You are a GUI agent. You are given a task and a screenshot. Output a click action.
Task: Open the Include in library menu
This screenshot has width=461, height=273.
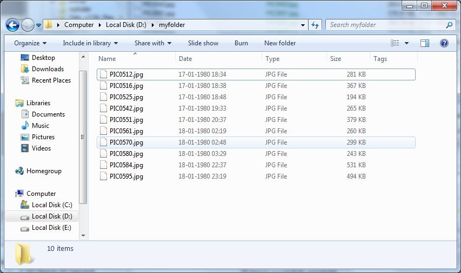click(x=90, y=43)
